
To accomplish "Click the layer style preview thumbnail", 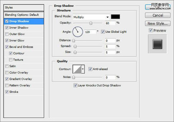I will [x=157, y=44].
